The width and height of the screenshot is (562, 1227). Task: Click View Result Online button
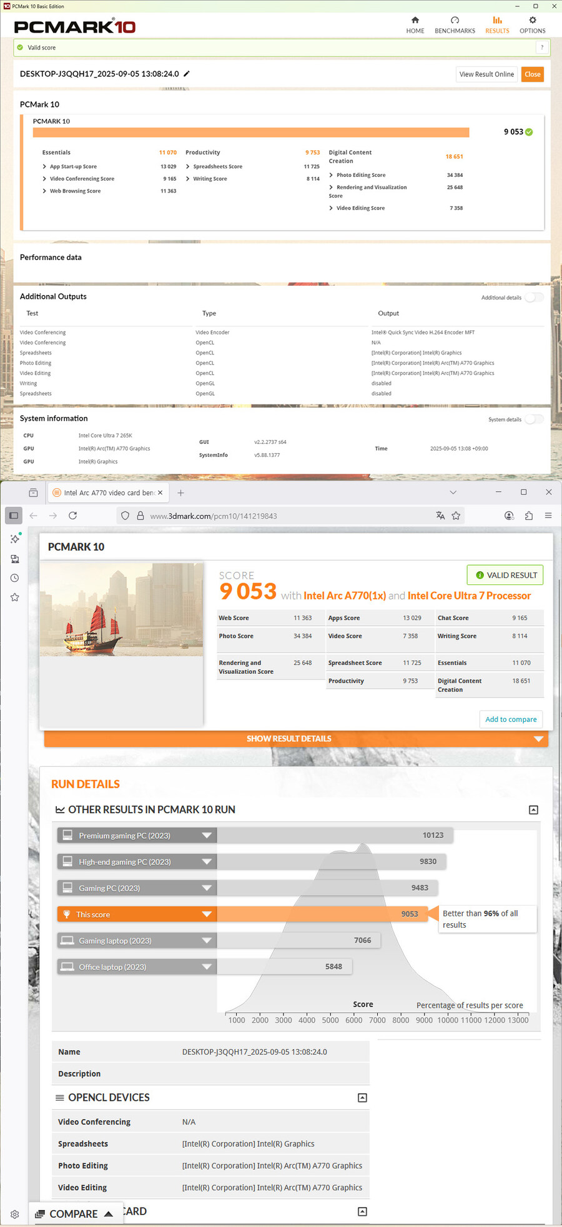[486, 74]
